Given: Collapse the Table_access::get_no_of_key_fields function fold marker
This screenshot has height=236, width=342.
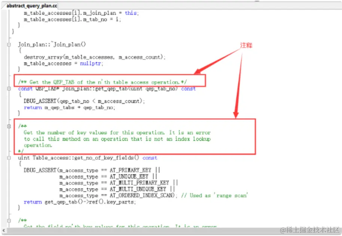Looking at the screenshot, I should point(9,158).
